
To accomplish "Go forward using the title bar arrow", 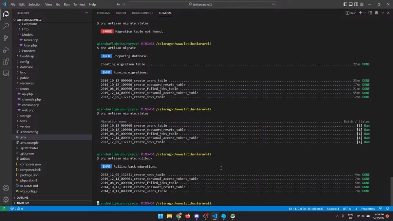I will click(124, 4).
